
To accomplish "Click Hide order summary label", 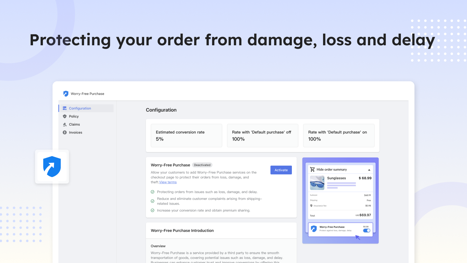I will click(332, 169).
